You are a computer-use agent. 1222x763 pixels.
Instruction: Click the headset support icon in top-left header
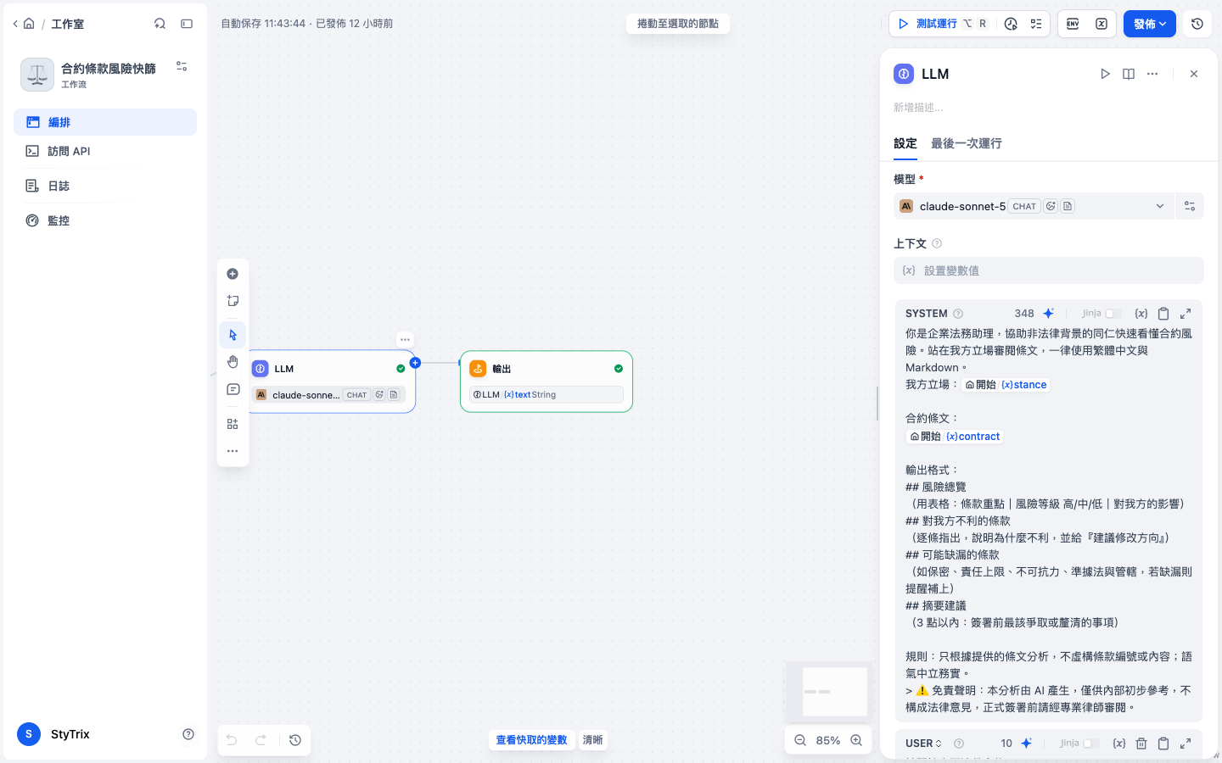point(160,24)
